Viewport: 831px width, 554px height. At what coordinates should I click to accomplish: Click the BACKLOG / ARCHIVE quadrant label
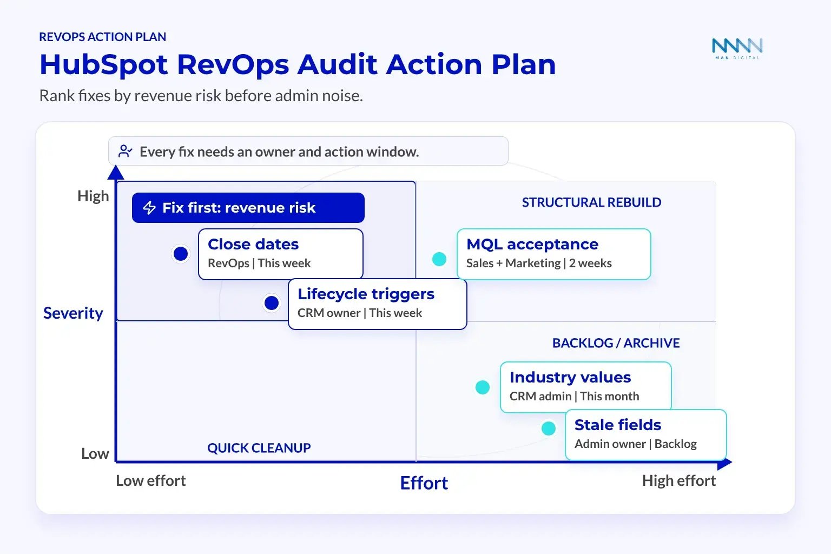point(616,343)
